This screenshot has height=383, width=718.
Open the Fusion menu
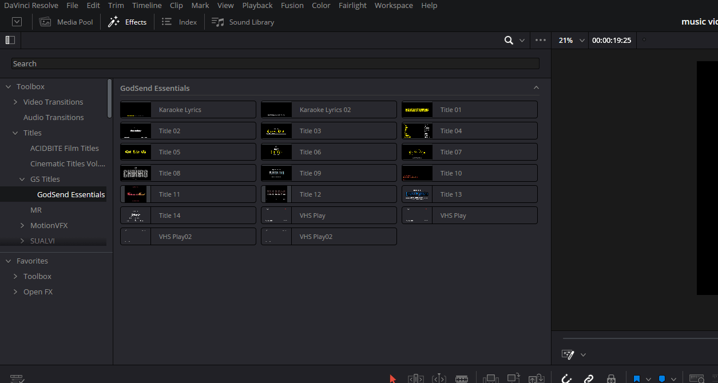(292, 5)
